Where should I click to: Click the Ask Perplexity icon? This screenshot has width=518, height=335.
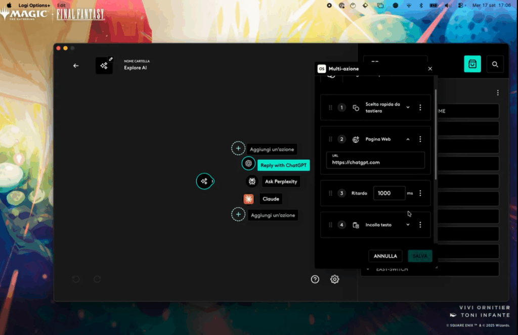tap(251, 181)
